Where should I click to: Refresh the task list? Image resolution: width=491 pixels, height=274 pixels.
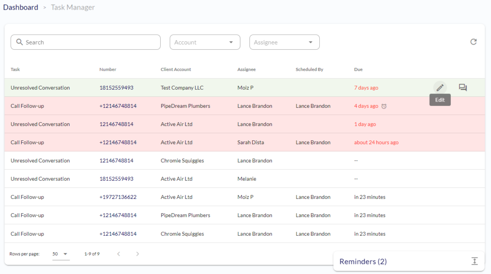(473, 42)
